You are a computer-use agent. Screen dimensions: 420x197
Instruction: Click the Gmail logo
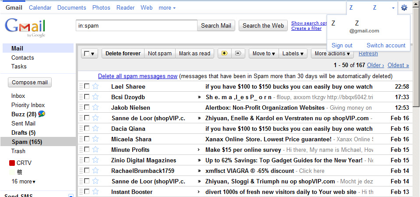pyautogui.click(x=25, y=28)
